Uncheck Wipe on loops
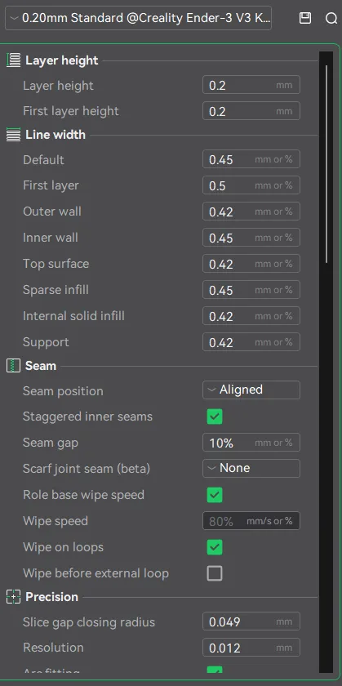Image resolution: width=342 pixels, height=686 pixels. [215, 547]
